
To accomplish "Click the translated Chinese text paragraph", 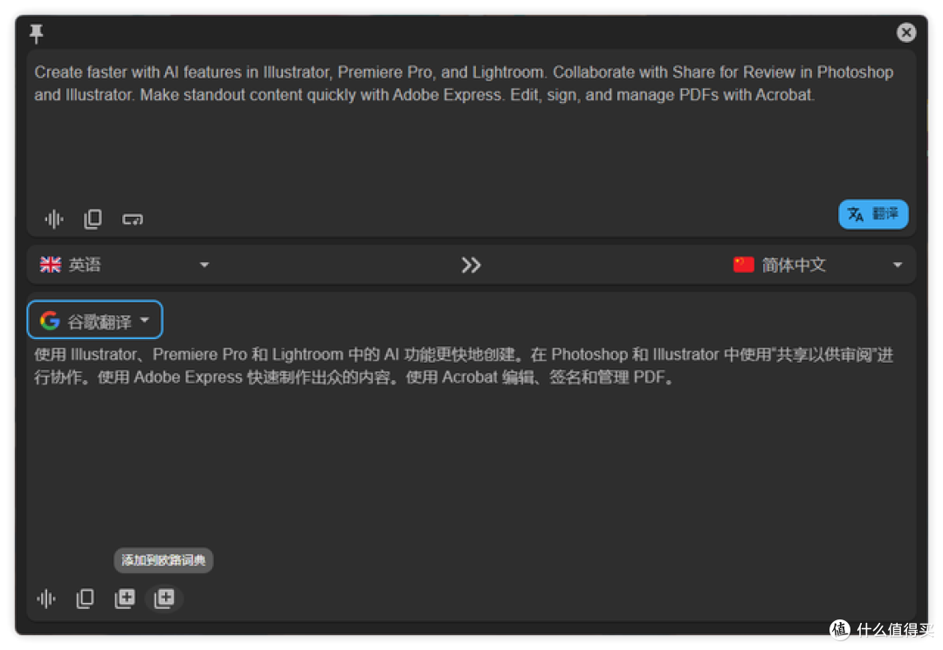I will 463,366.
